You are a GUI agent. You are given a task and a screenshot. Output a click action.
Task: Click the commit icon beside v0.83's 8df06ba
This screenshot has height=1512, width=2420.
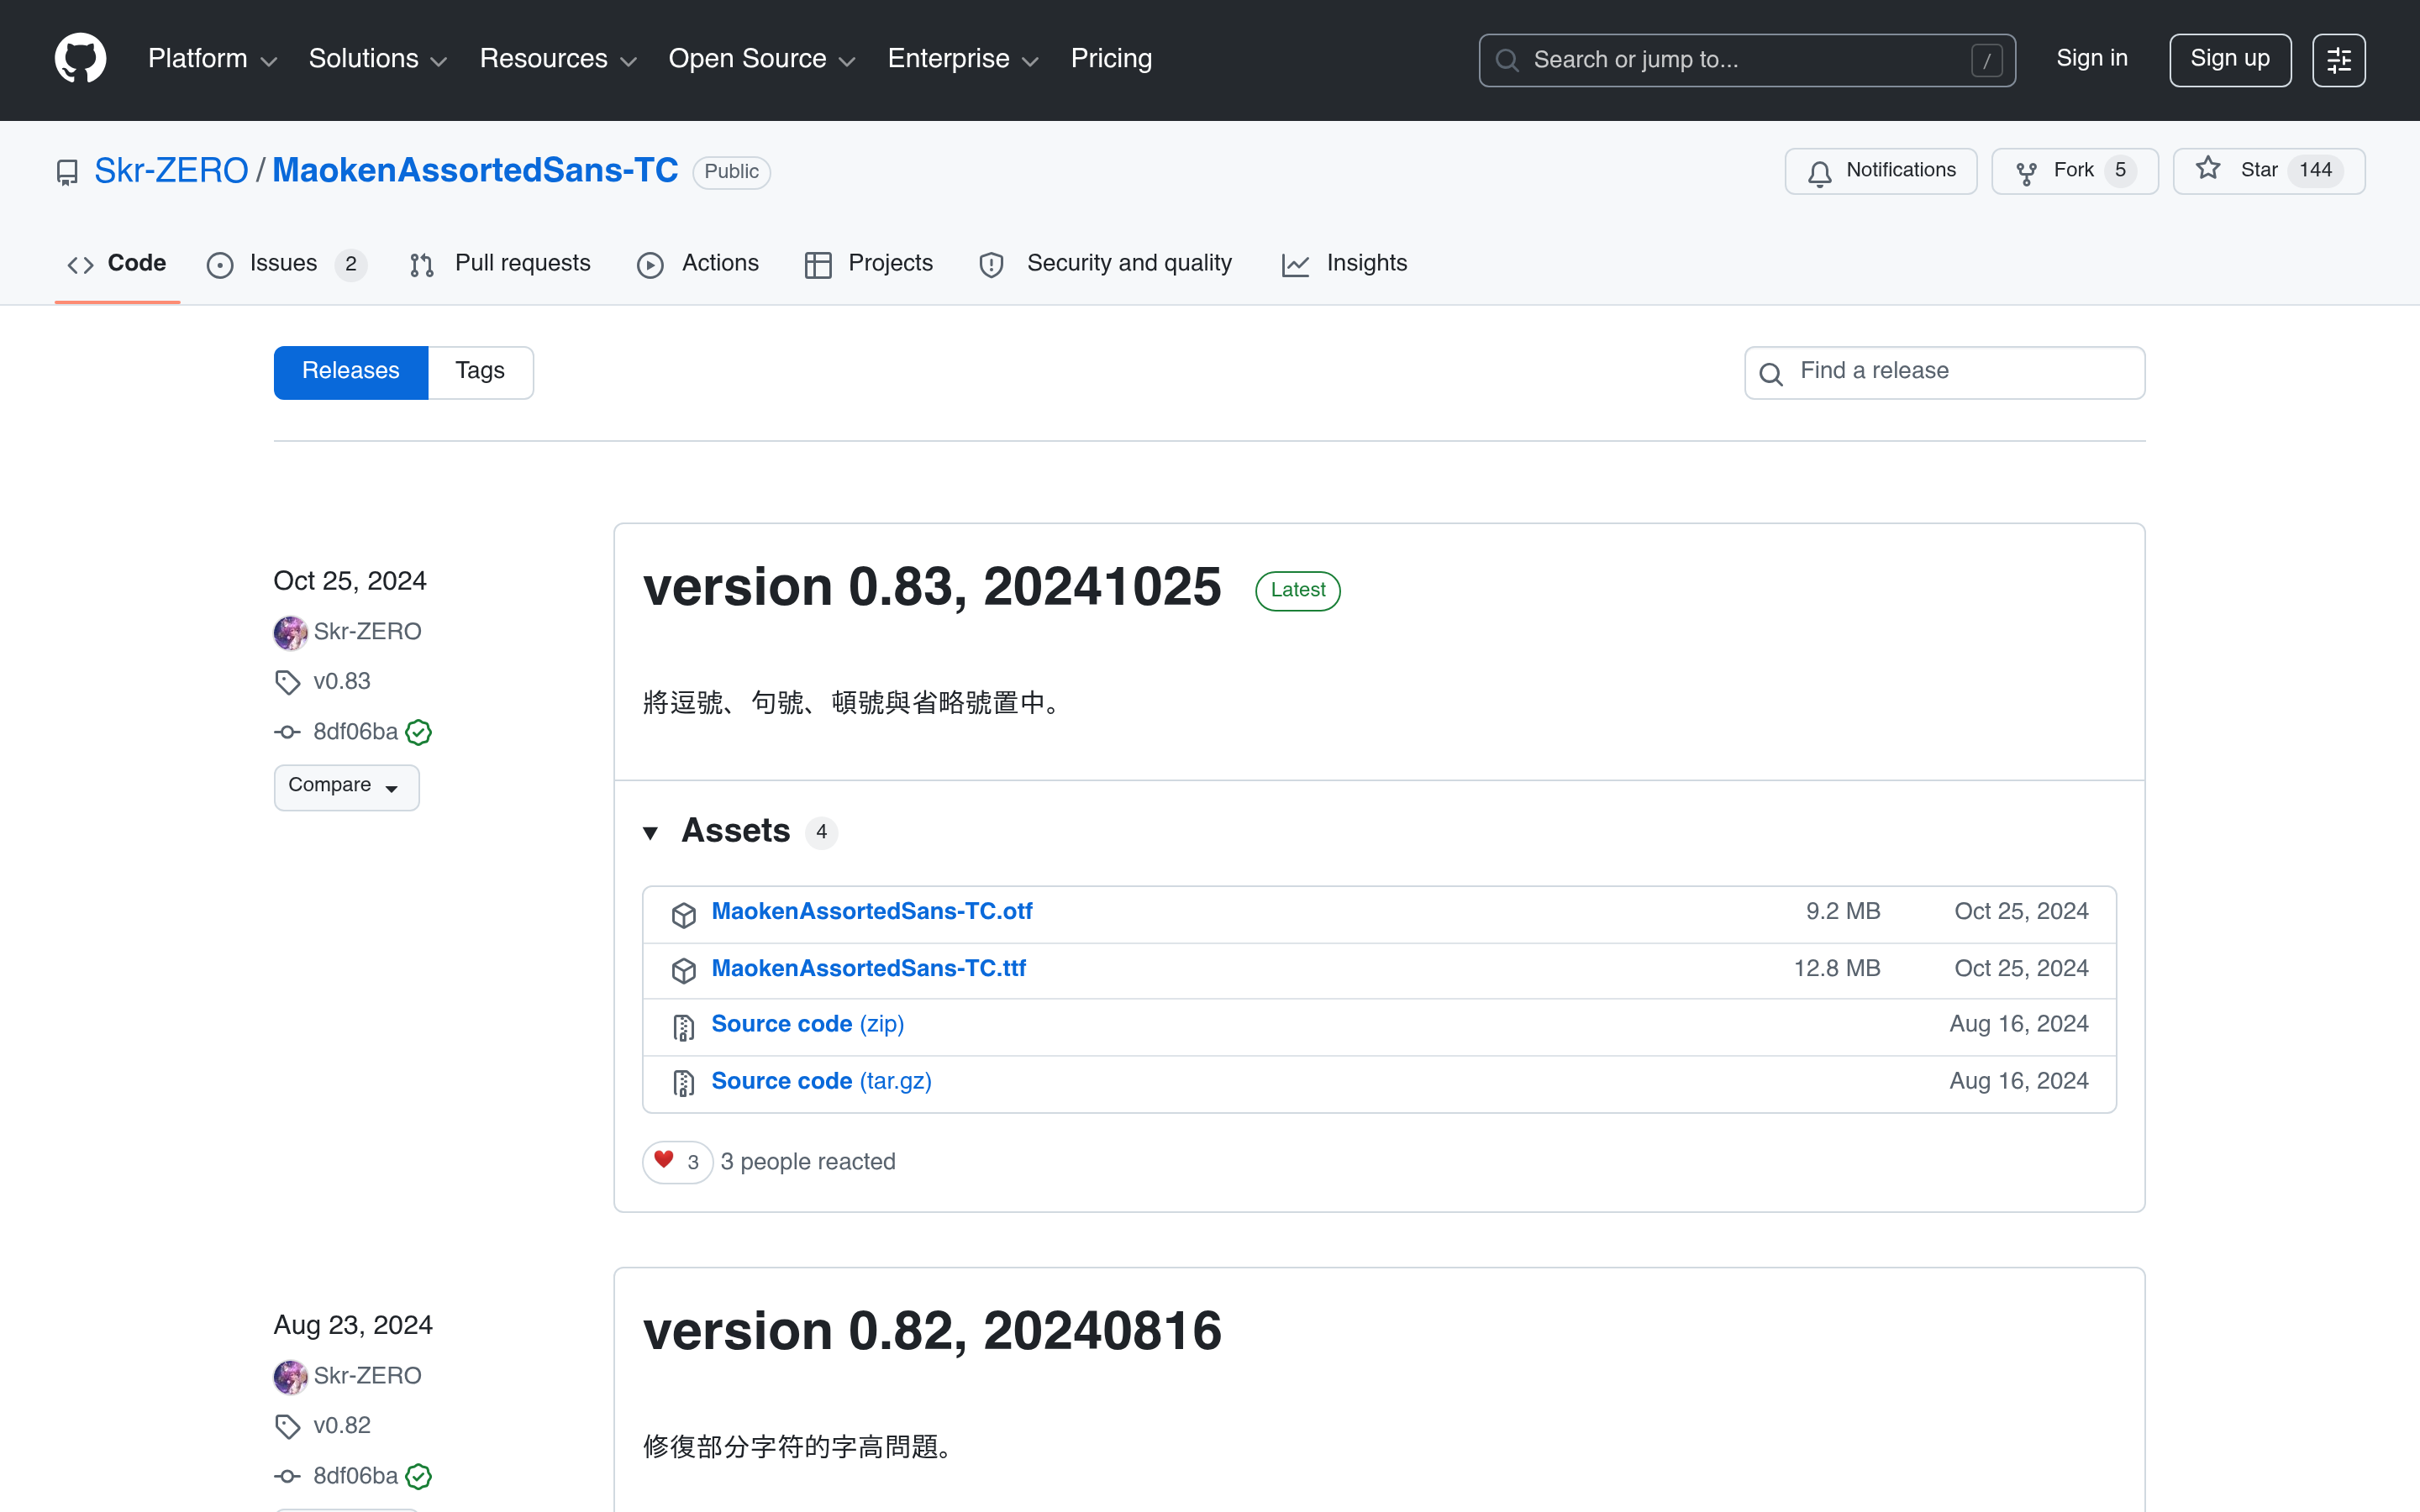click(287, 732)
